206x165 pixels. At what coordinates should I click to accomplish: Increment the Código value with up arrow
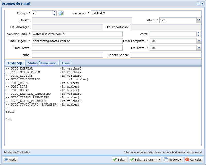pyautogui.click(x=54, y=12)
